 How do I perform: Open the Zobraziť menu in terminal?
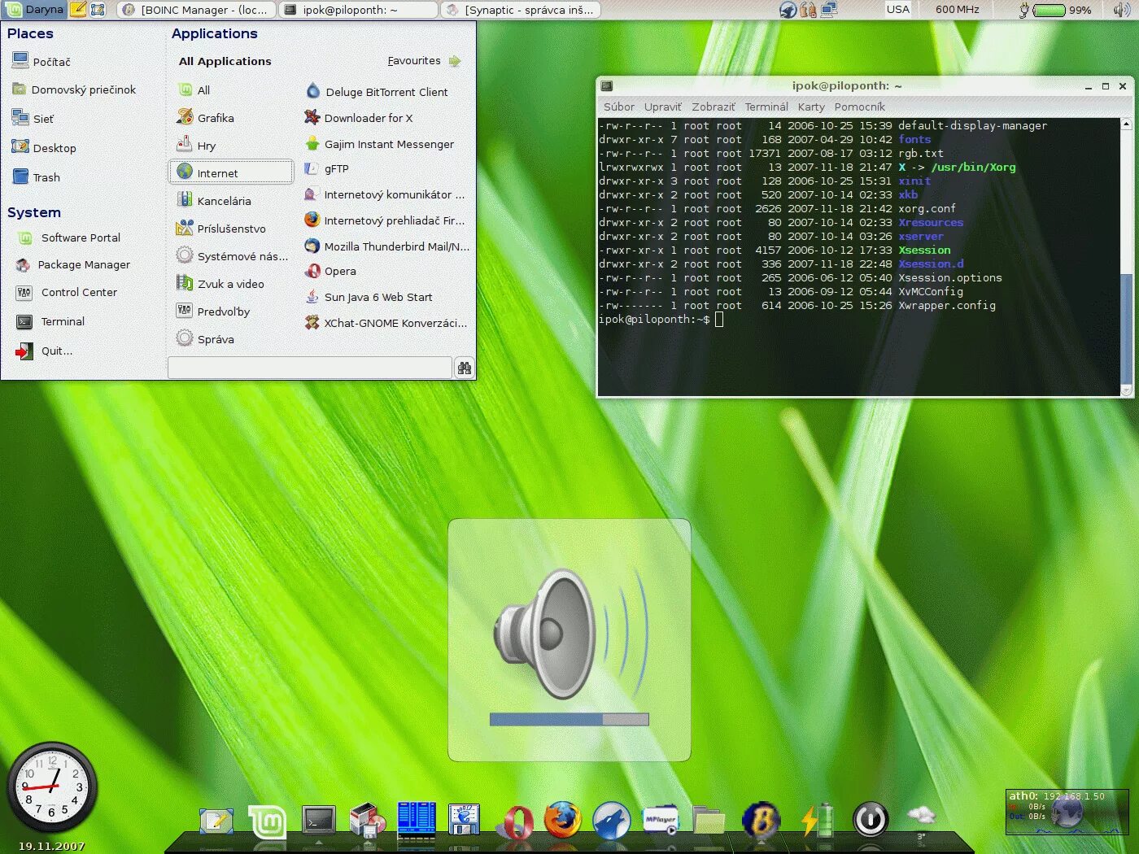coord(713,107)
